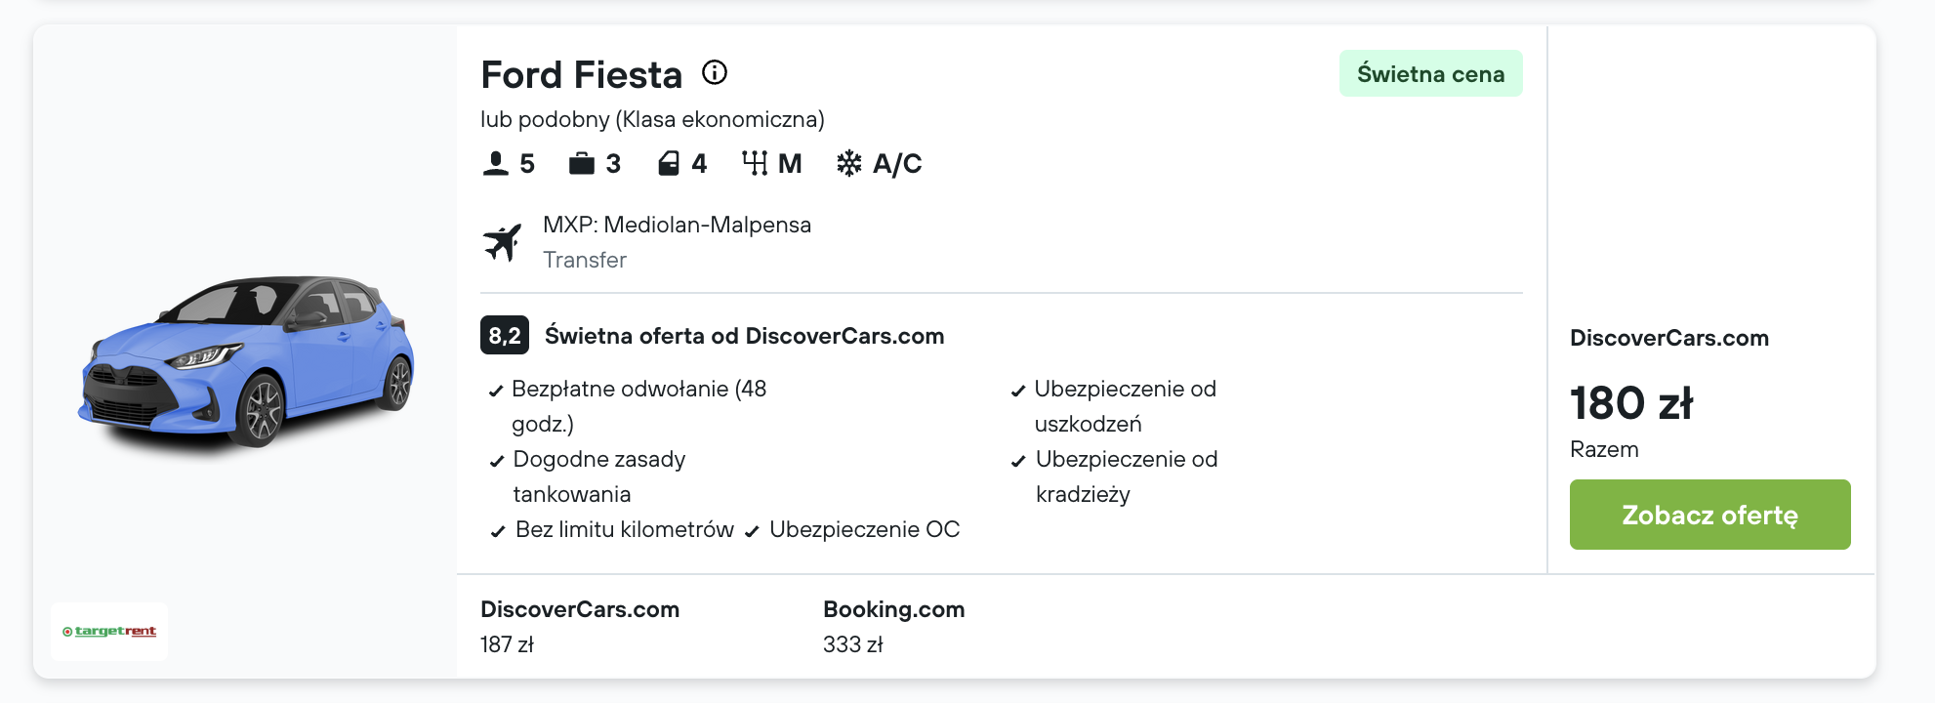
Task: Click the car doors icon
Action: click(x=669, y=164)
